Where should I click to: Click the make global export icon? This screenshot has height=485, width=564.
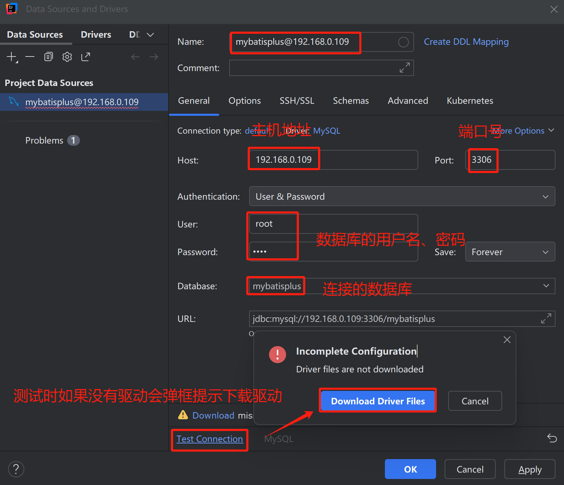(x=86, y=57)
